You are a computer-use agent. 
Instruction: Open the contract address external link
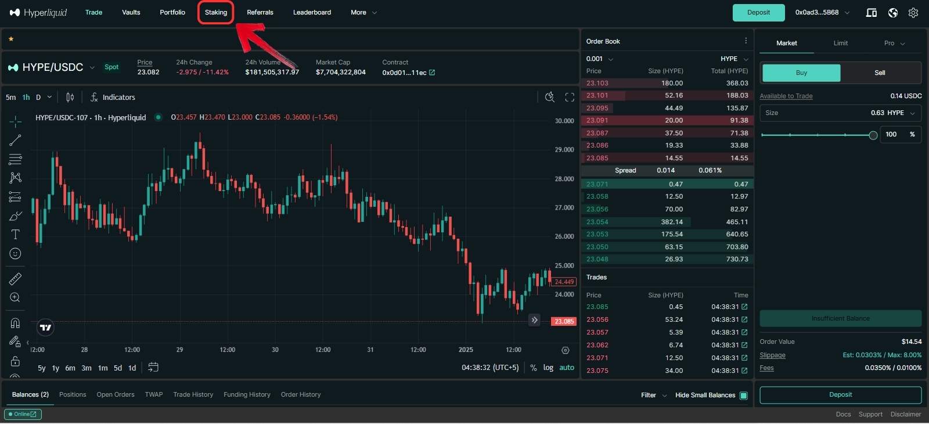click(x=432, y=73)
